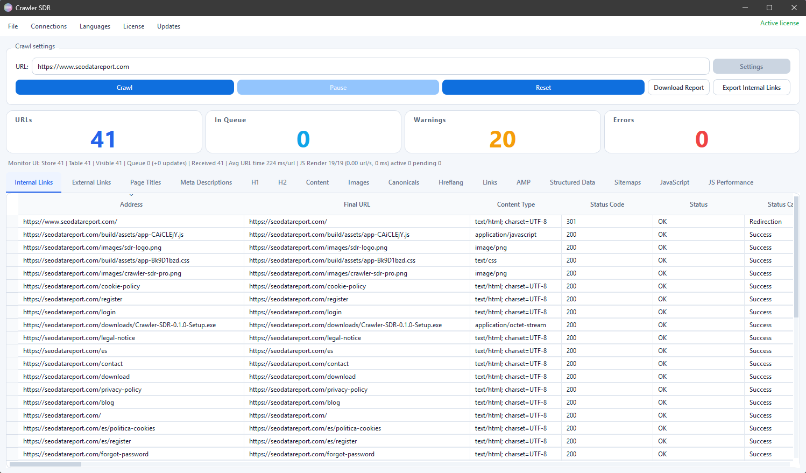
Task: Open the Connections menu
Action: [x=49, y=26]
